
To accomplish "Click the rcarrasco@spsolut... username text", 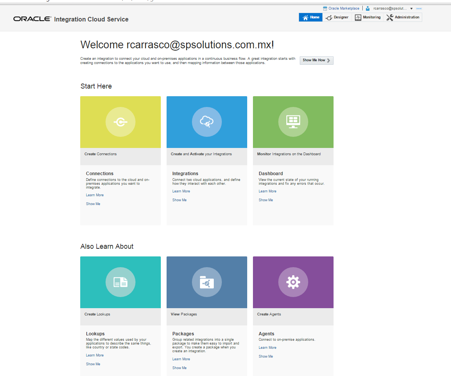I will coord(390,8).
